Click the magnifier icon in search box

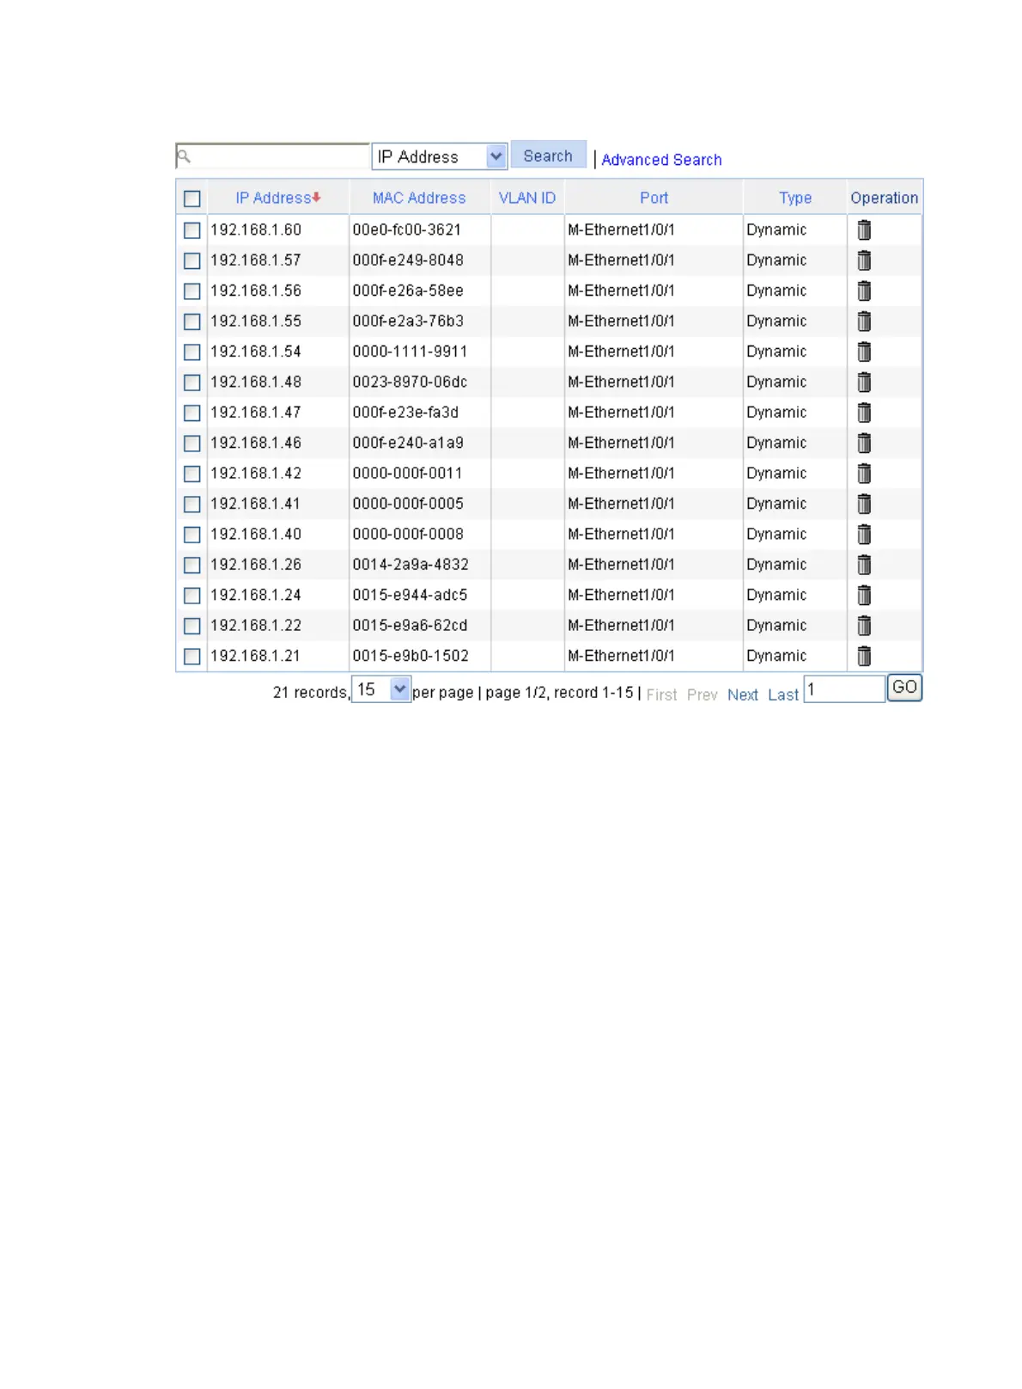(x=183, y=156)
